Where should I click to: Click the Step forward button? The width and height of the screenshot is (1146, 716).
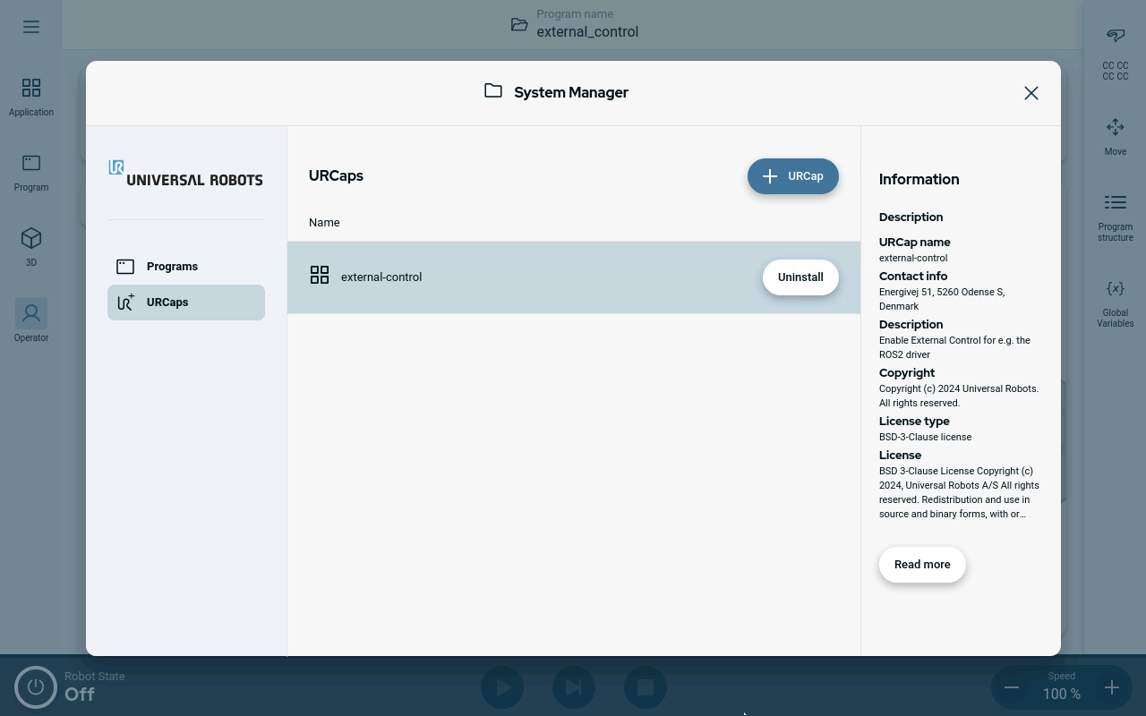[x=574, y=687]
